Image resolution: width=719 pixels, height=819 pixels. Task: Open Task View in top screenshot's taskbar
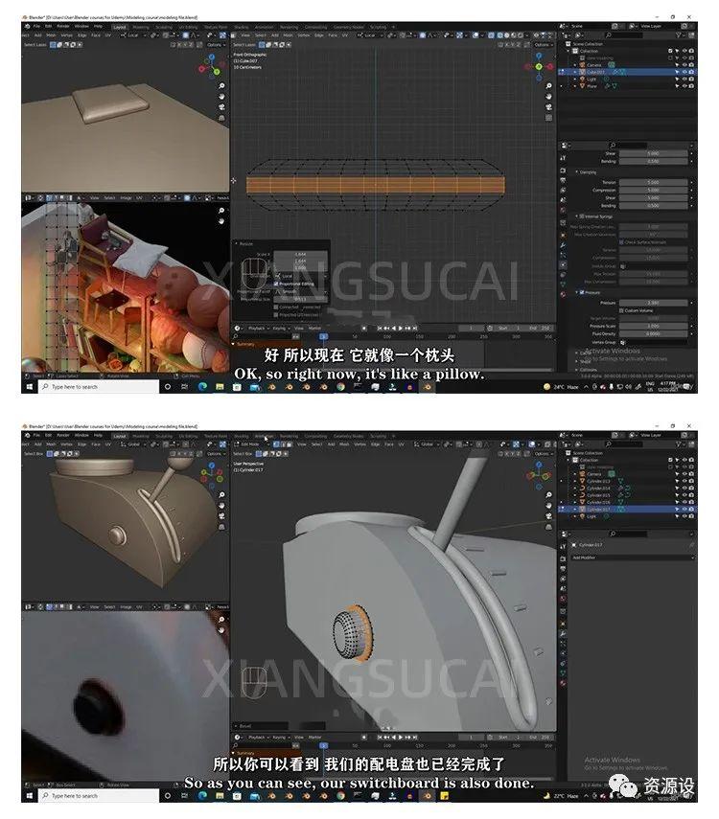pyautogui.click(x=185, y=387)
